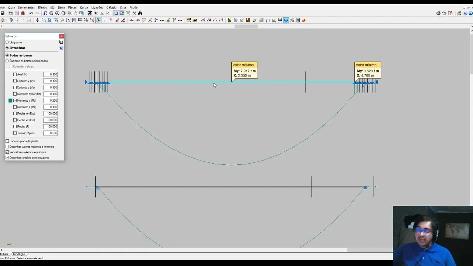
Task: Check Desenhar valores máximos e mínimos
Action: click(7, 147)
